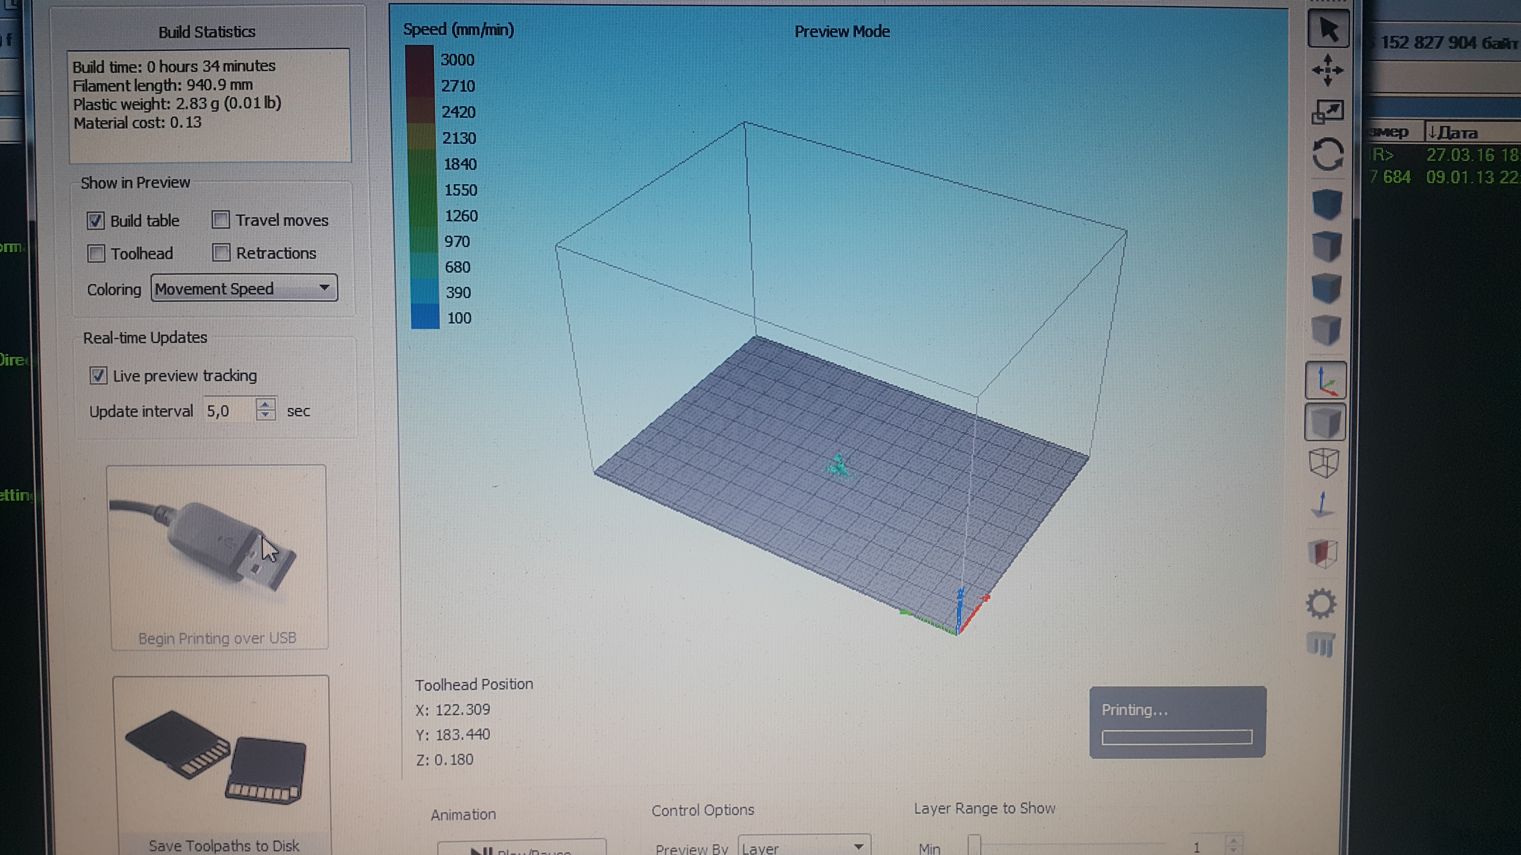Screen dimensions: 1521x855
Task: Enable the Travel moves checkbox
Action: click(x=220, y=219)
